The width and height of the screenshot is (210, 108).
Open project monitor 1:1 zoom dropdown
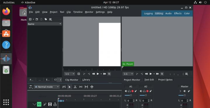128,74
